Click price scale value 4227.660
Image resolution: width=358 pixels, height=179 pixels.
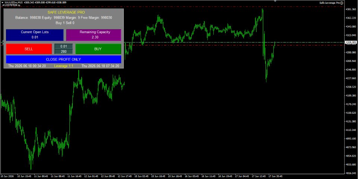[x=351, y=78]
